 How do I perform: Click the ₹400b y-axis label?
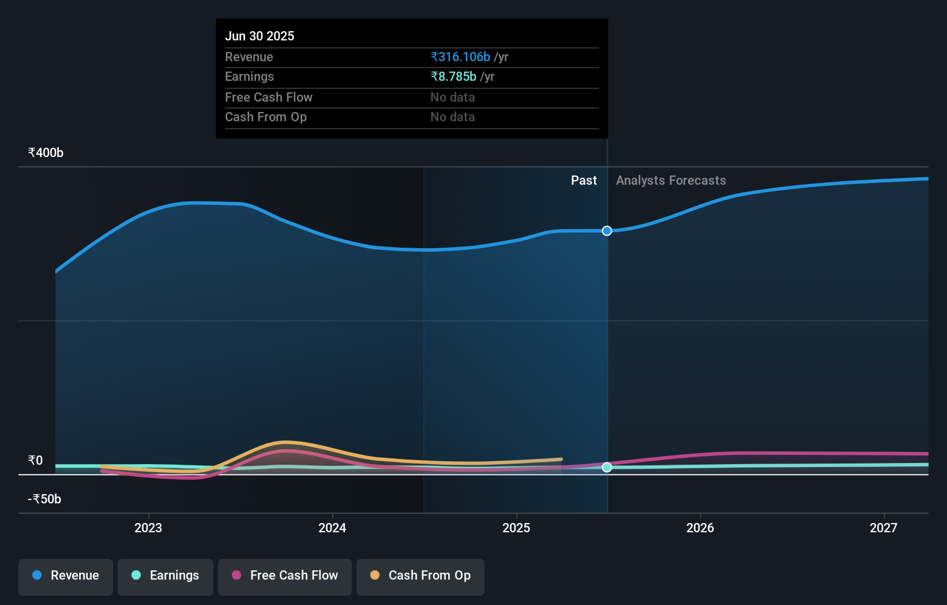coord(46,153)
